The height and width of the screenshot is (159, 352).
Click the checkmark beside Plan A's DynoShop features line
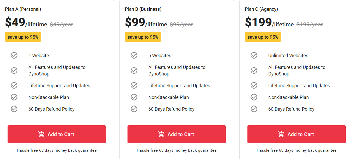[14, 70]
